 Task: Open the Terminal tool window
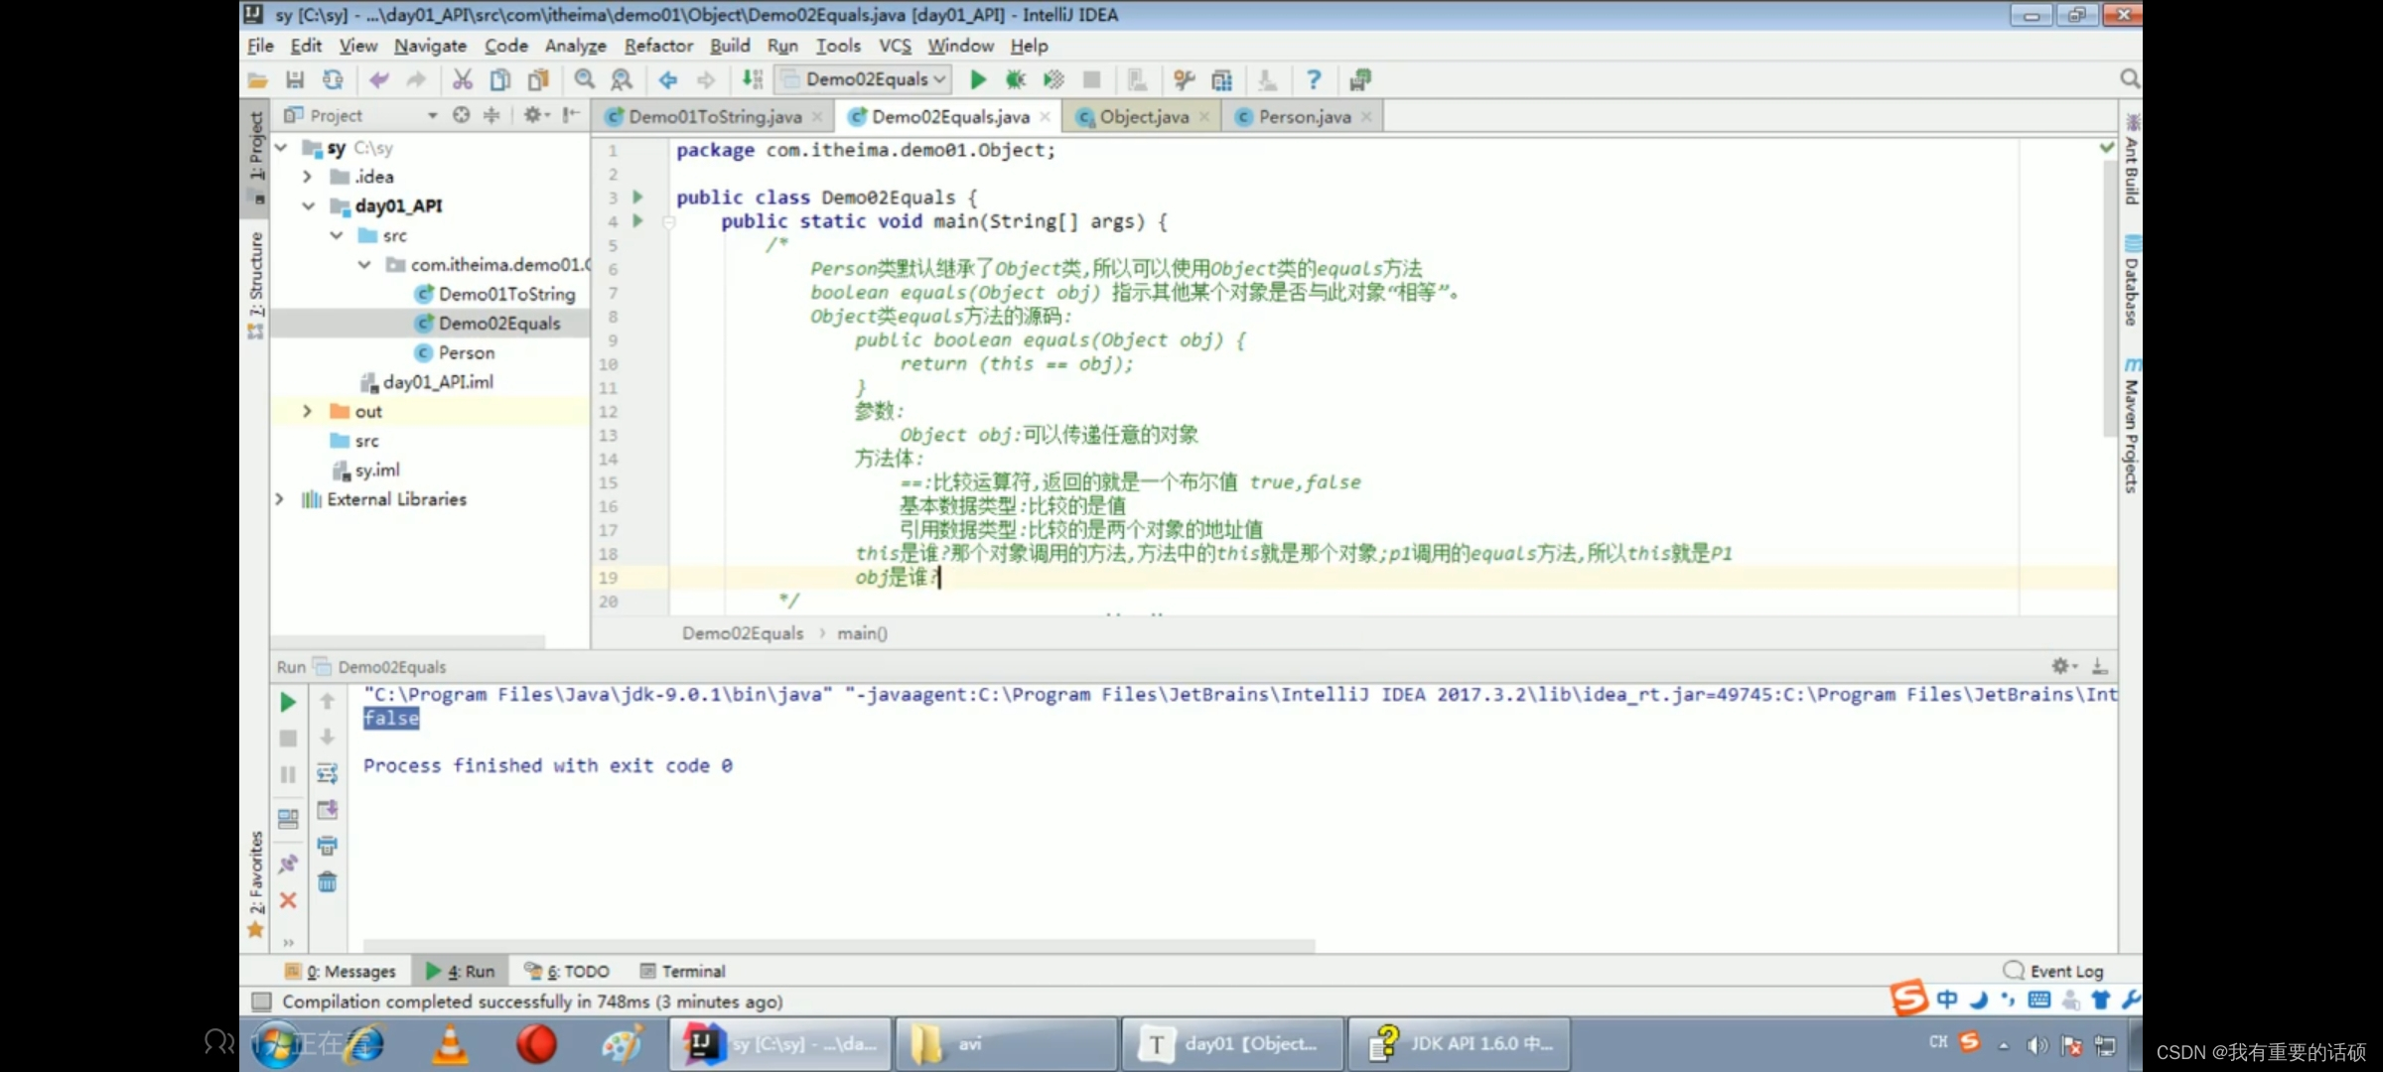pos(683,971)
